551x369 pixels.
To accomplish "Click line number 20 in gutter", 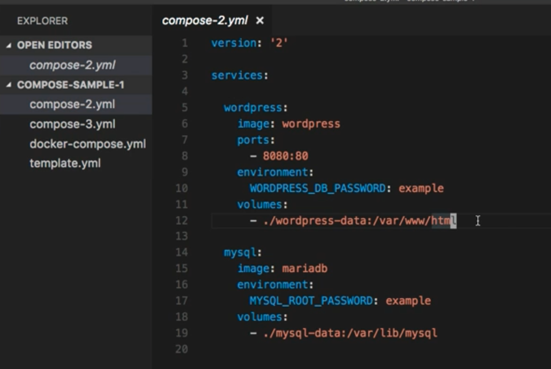I will point(182,349).
